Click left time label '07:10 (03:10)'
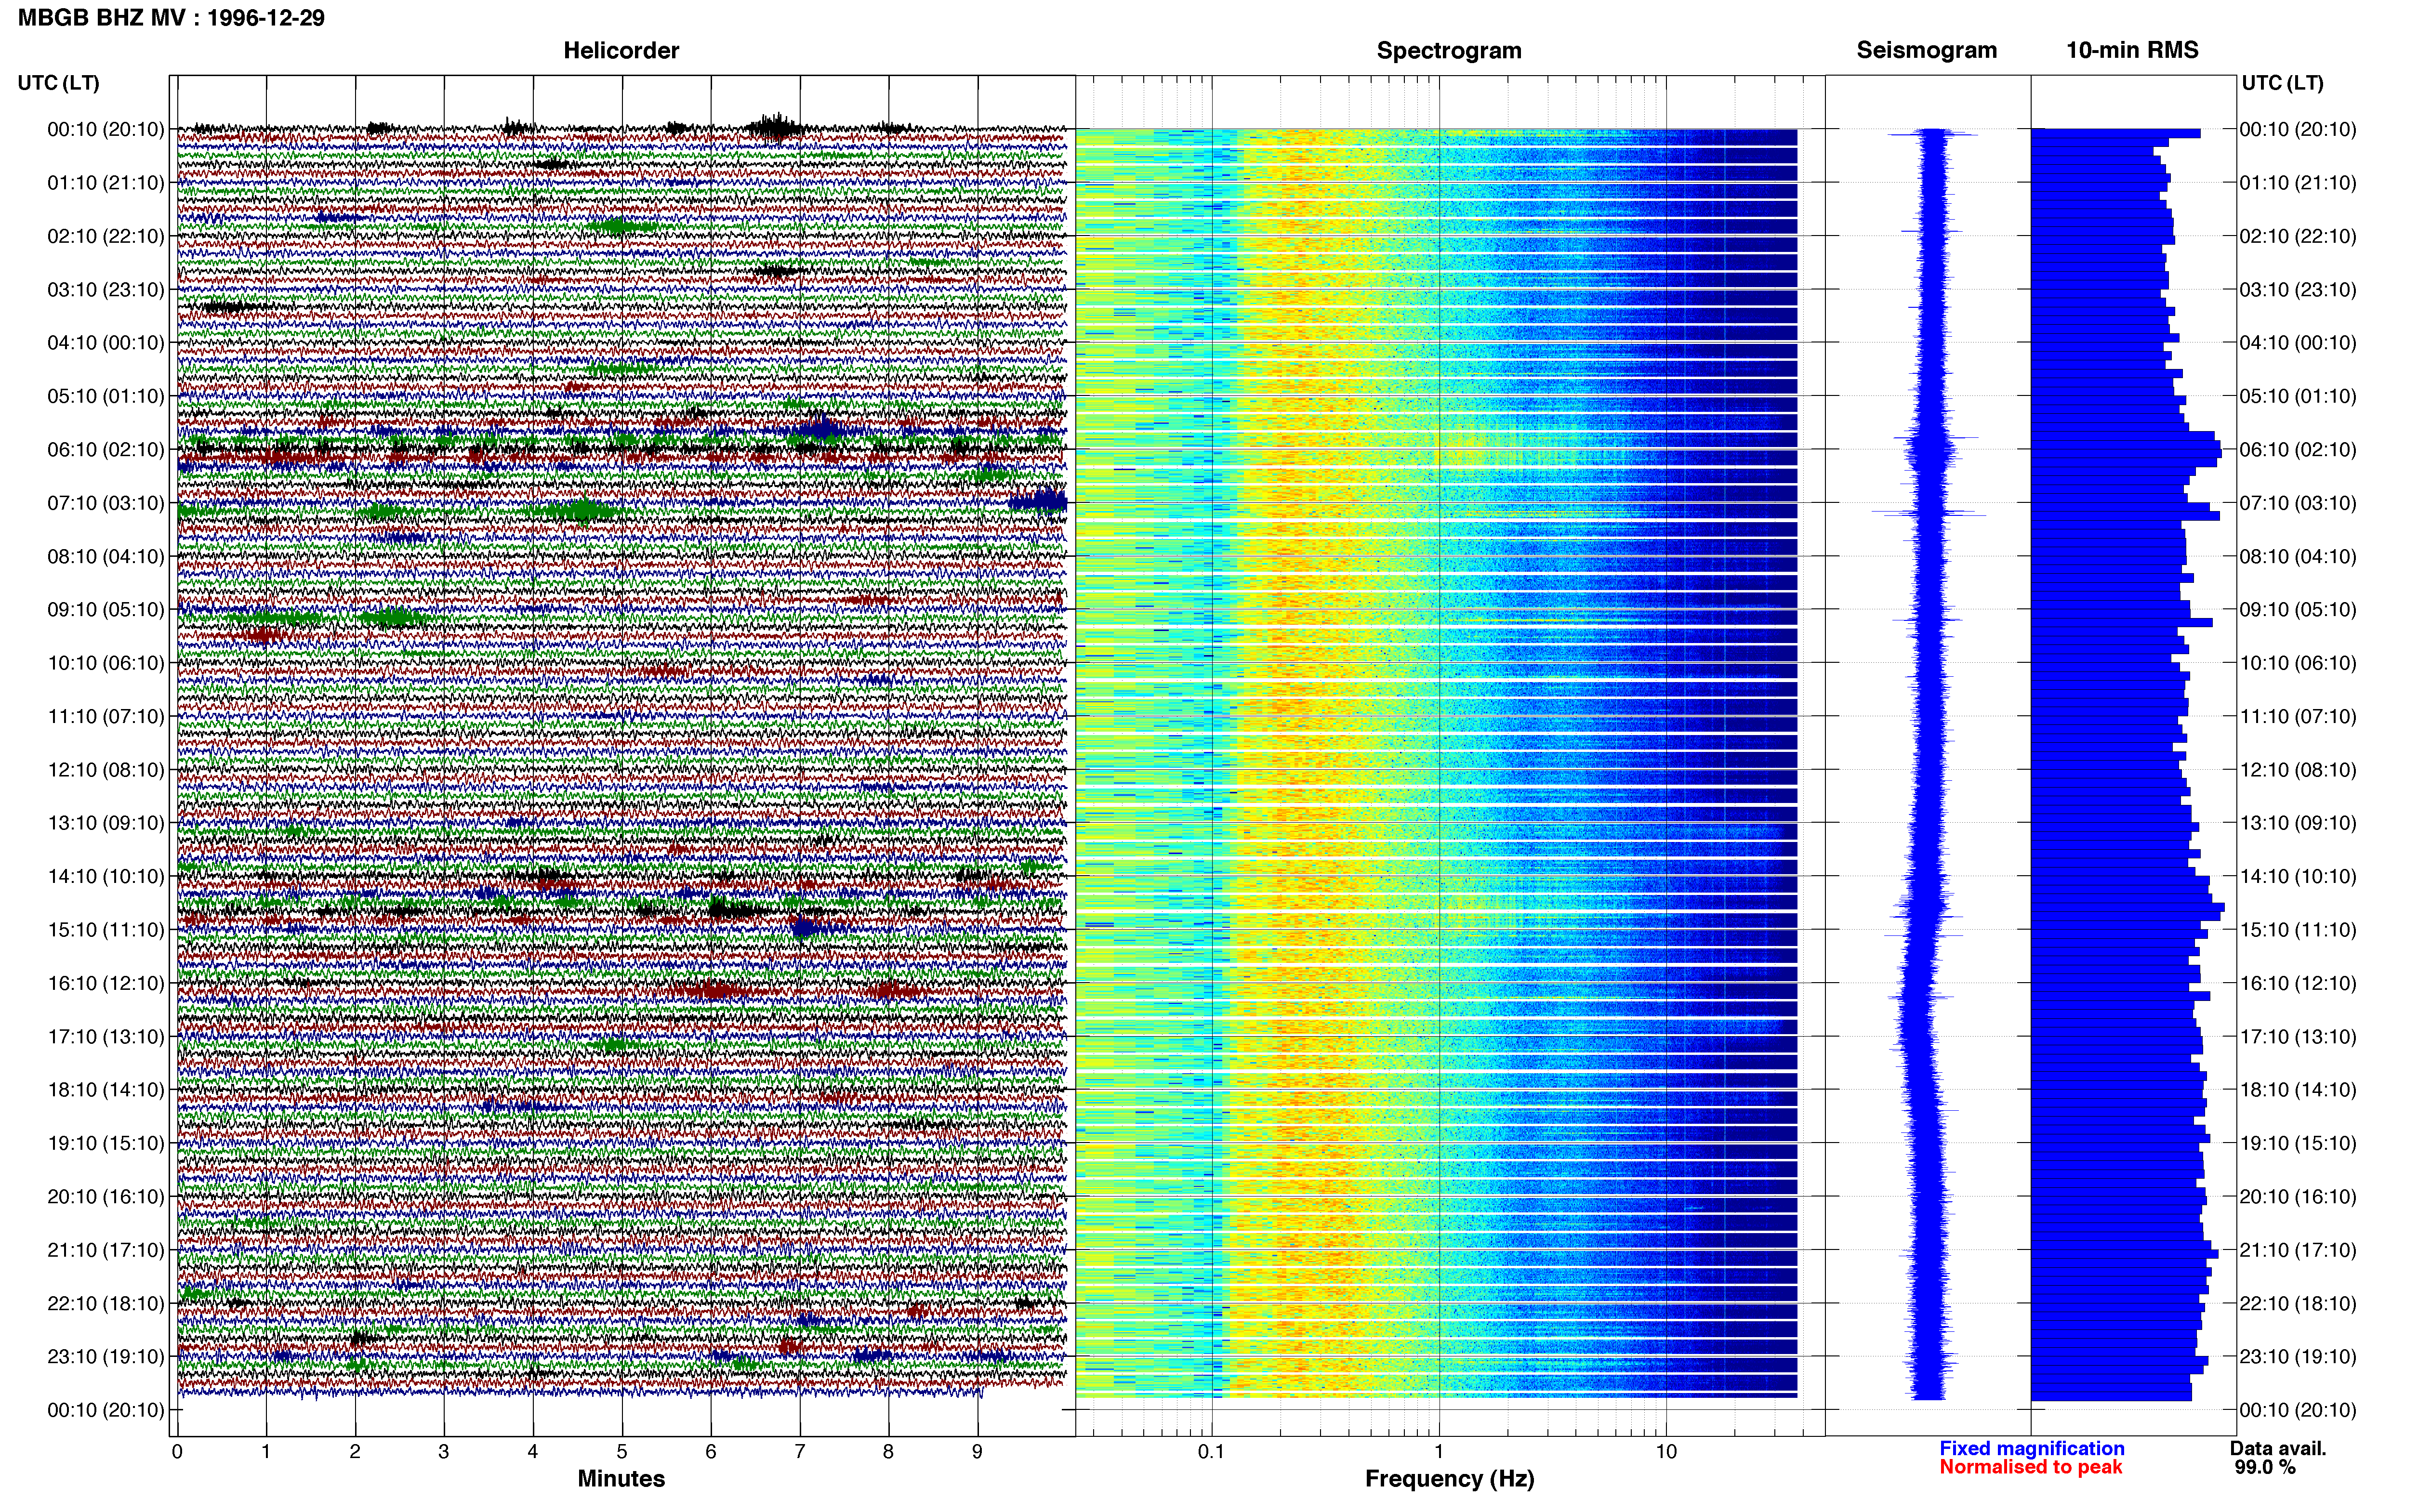The image size is (2418, 1512). pos(106,503)
